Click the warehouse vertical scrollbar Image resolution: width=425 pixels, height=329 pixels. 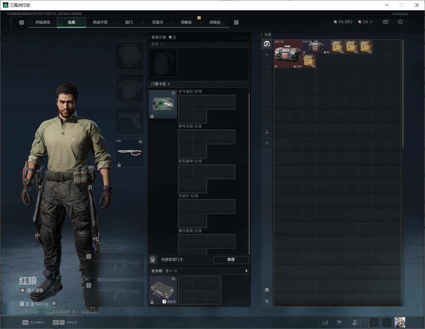point(403,94)
